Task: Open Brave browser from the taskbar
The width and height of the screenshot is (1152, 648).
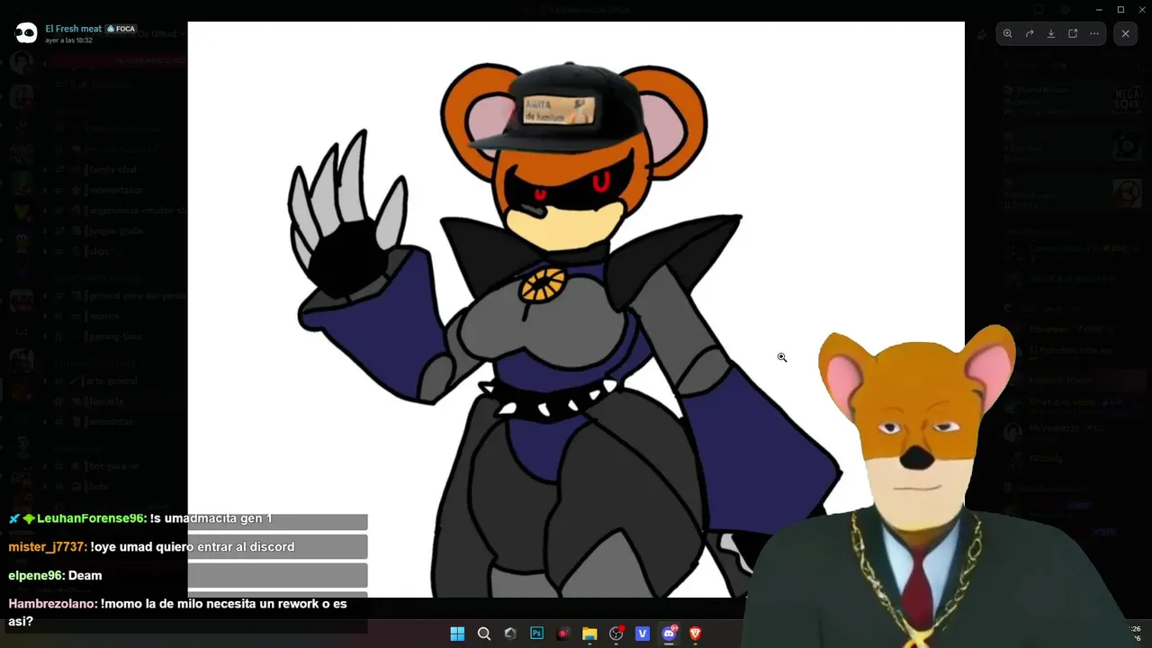Action: point(695,634)
